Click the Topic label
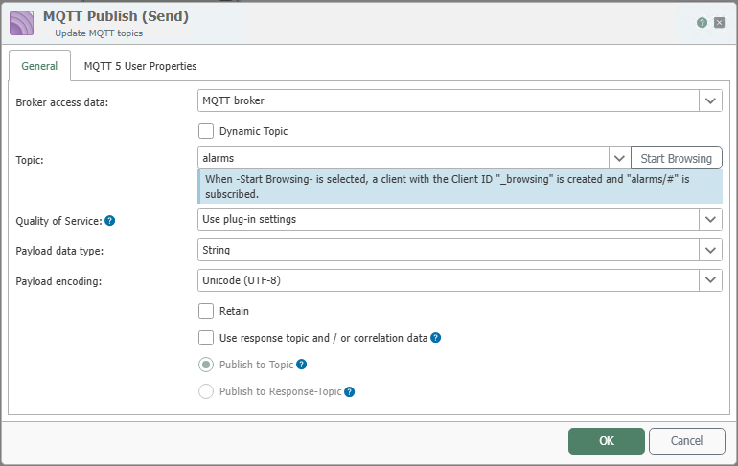738x466 pixels. coord(30,160)
